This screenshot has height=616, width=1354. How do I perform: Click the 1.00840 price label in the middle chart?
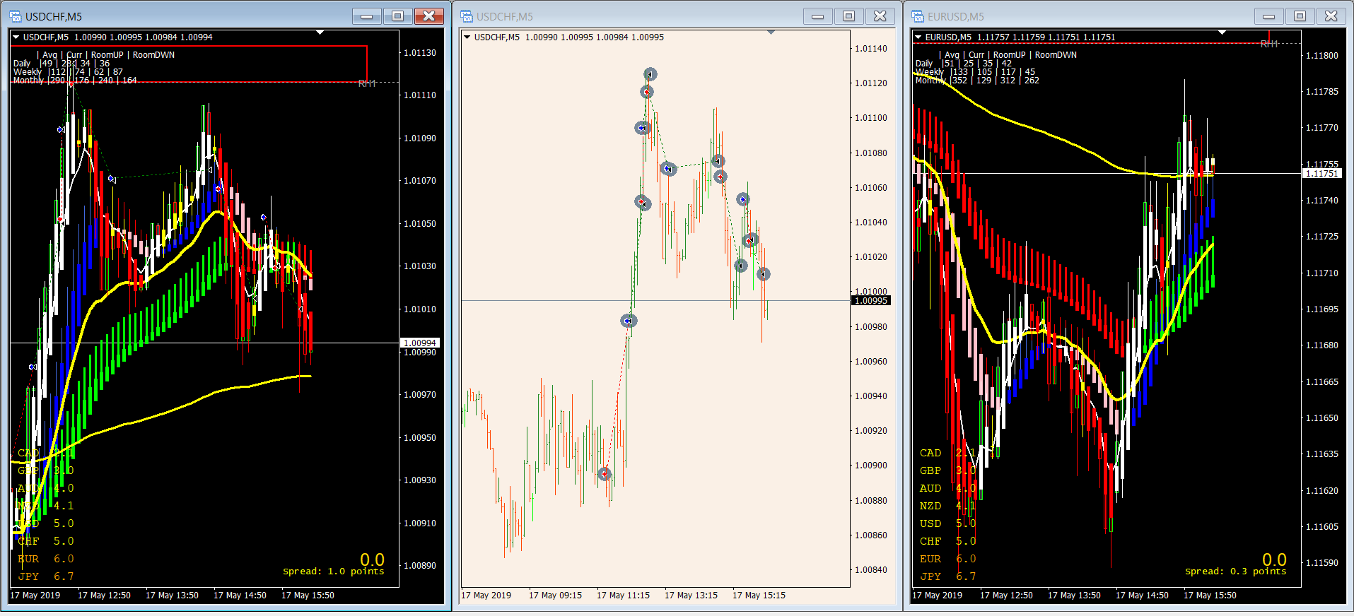click(x=871, y=570)
